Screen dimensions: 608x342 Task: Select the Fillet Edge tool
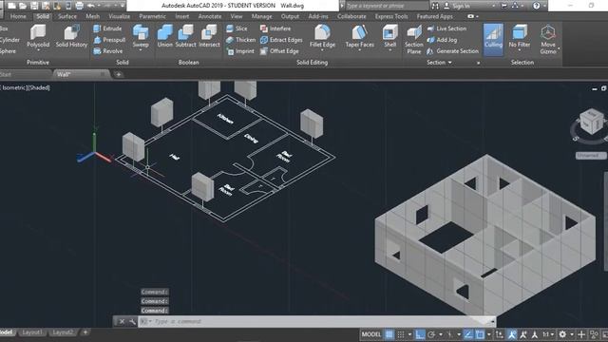[322, 37]
